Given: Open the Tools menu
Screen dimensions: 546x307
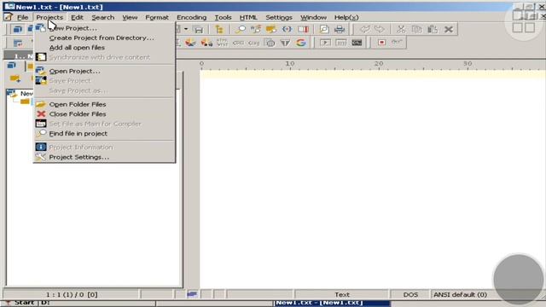Looking at the screenshot, I should click(223, 17).
